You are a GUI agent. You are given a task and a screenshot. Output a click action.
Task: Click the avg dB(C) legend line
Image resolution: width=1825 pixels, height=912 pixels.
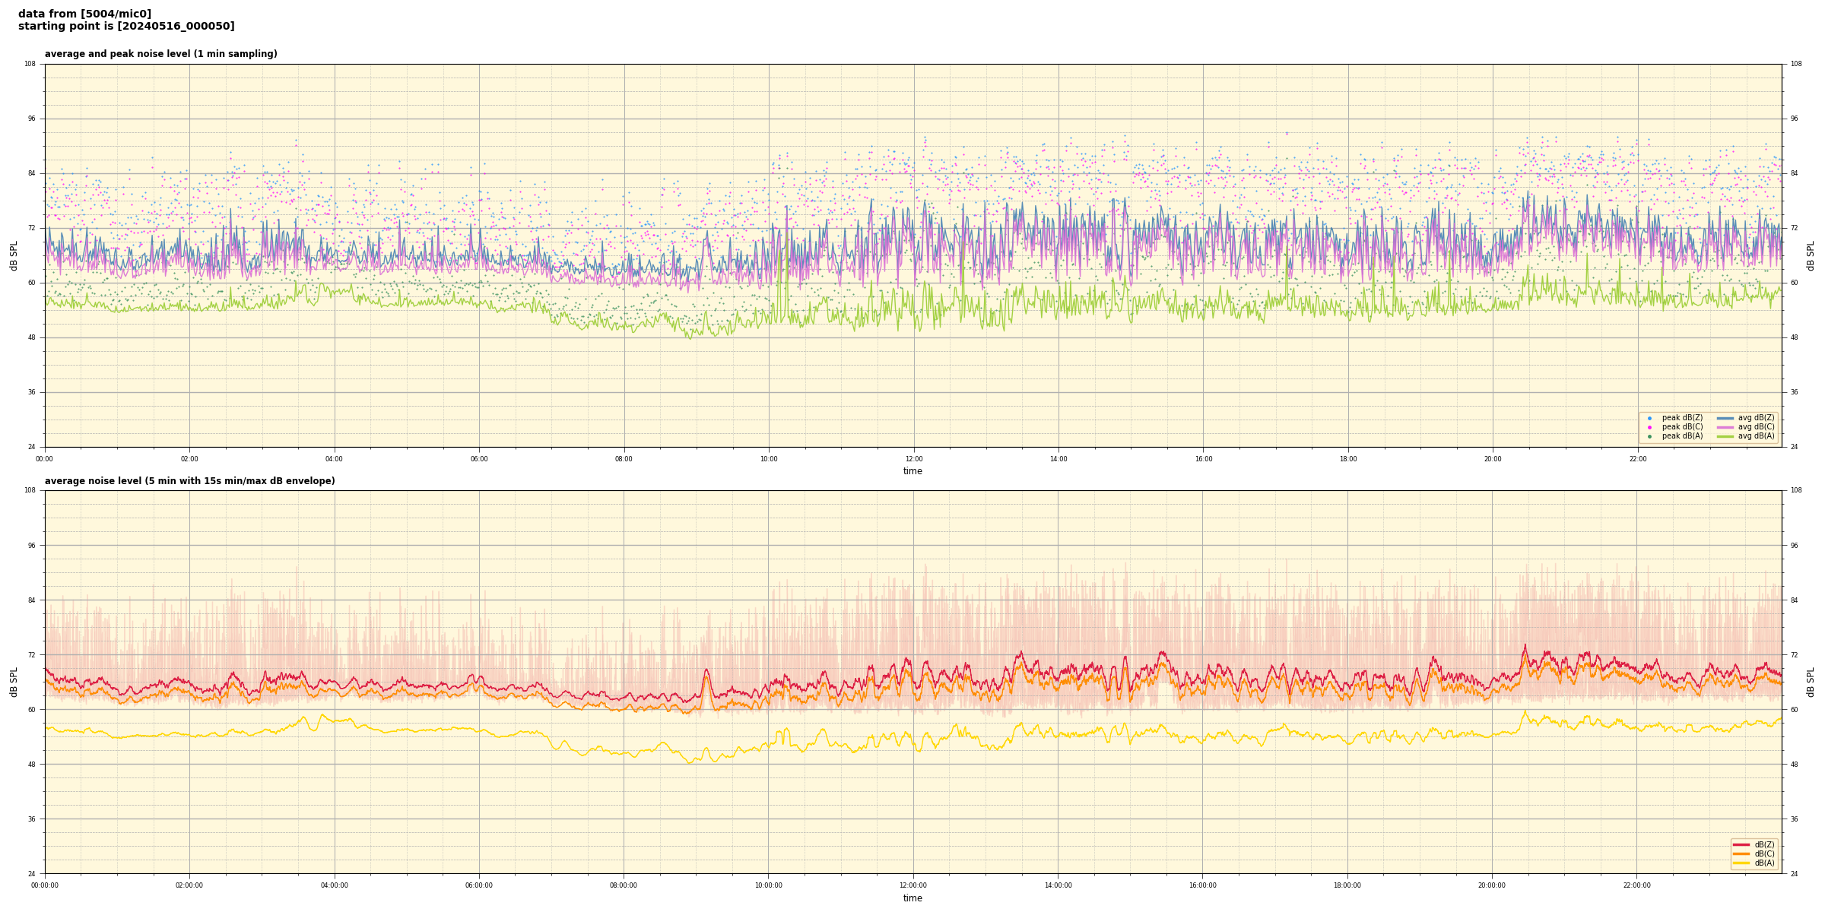click(x=1725, y=427)
